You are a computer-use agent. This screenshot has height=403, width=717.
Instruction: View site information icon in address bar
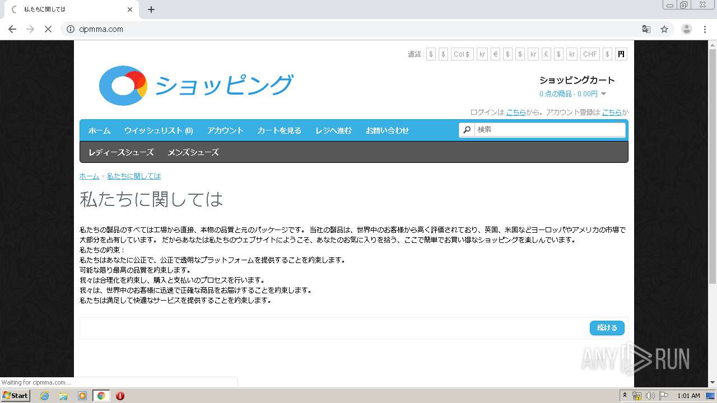click(71, 29)
